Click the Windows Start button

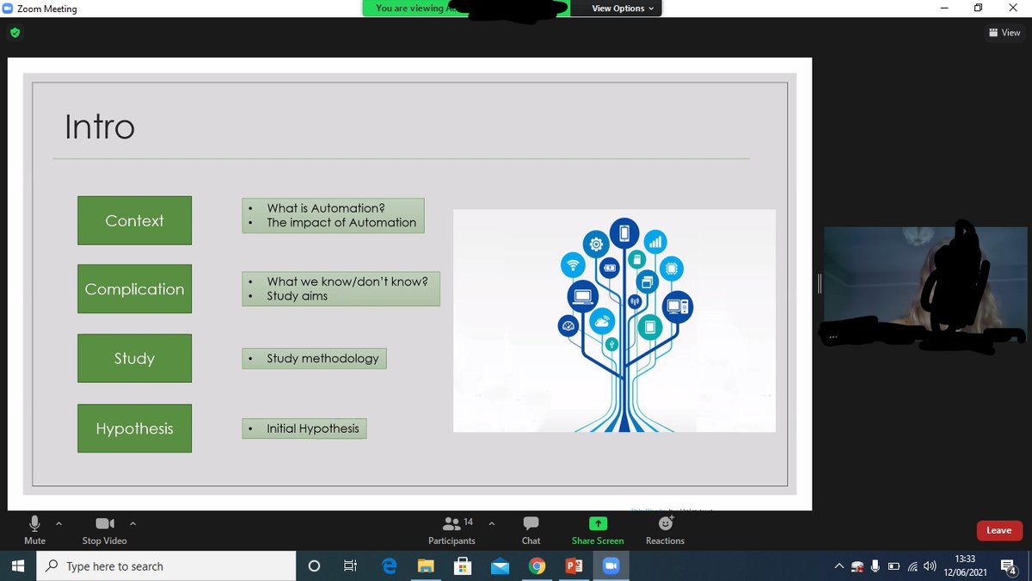(19, 566)
